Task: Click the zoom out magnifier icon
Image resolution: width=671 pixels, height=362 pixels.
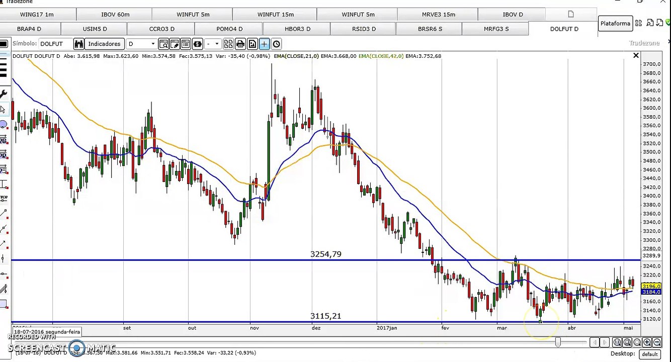Action: [657, 342]
